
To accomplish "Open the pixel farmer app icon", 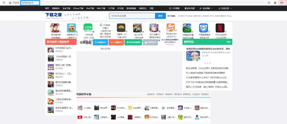I will point(71,28).
